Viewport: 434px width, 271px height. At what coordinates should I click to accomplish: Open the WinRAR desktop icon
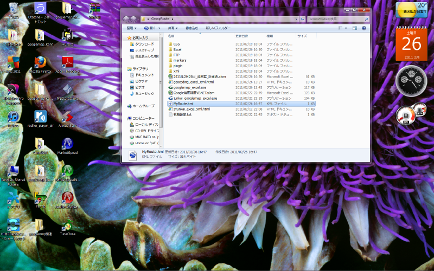[x=95, y=9]
